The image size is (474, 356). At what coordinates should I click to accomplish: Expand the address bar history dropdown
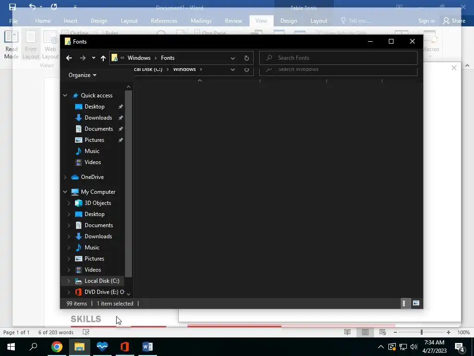click(232, 58)
